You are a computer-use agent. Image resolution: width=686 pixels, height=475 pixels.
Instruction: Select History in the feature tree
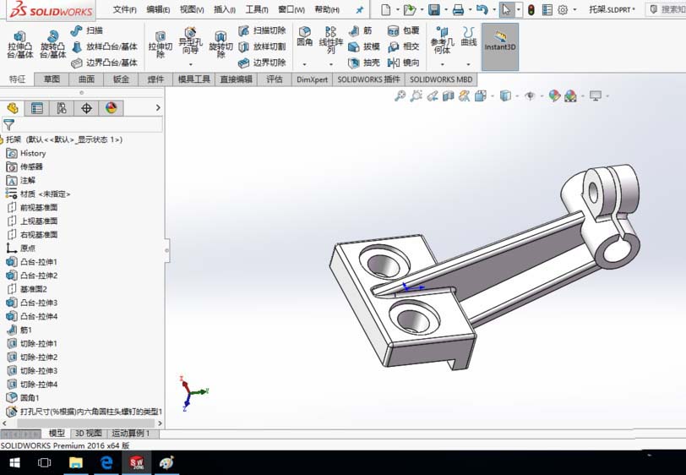click(26, 153)
